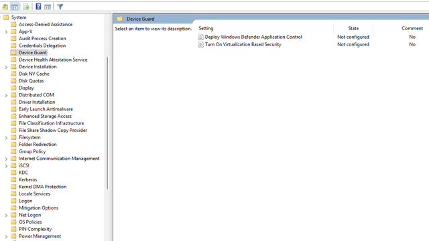429x241 pixels.
Task: Click the Device Guard header folder icon
Action: 120,19
